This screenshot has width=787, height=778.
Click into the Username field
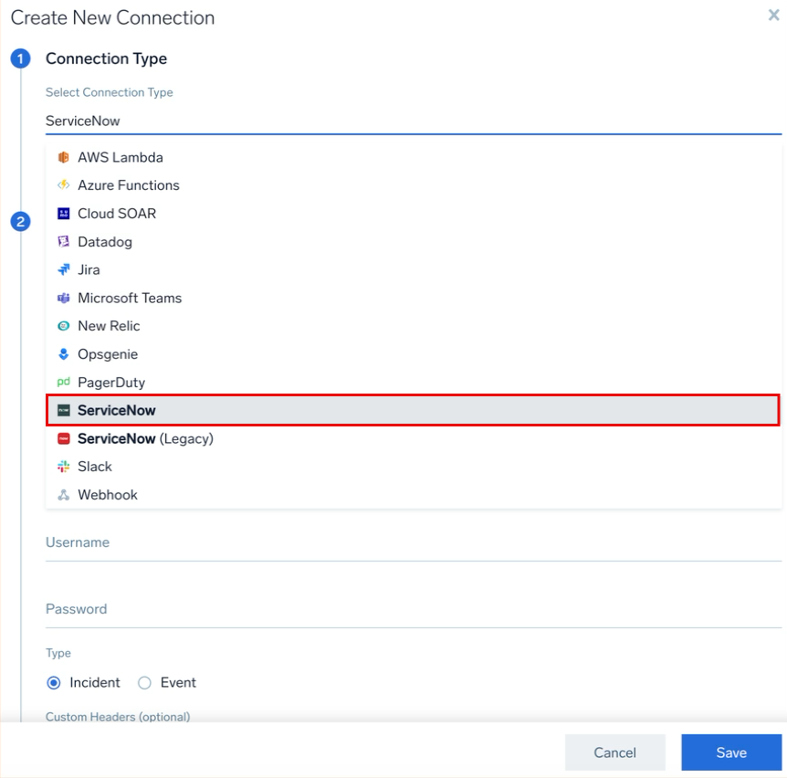[x=413, y=543]
